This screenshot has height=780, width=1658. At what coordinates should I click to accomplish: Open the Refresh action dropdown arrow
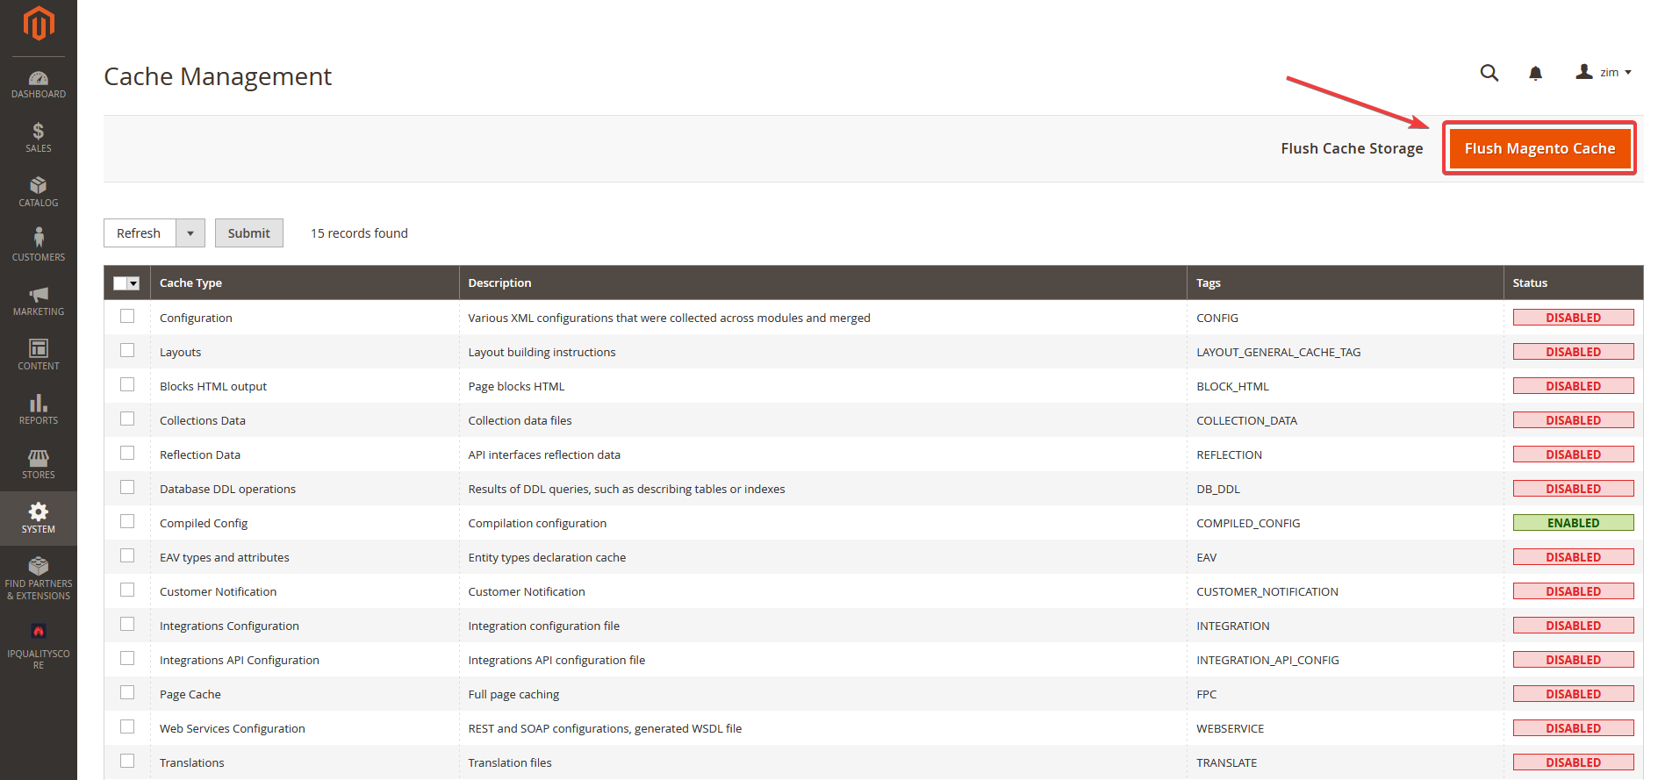tap(190, 233)
